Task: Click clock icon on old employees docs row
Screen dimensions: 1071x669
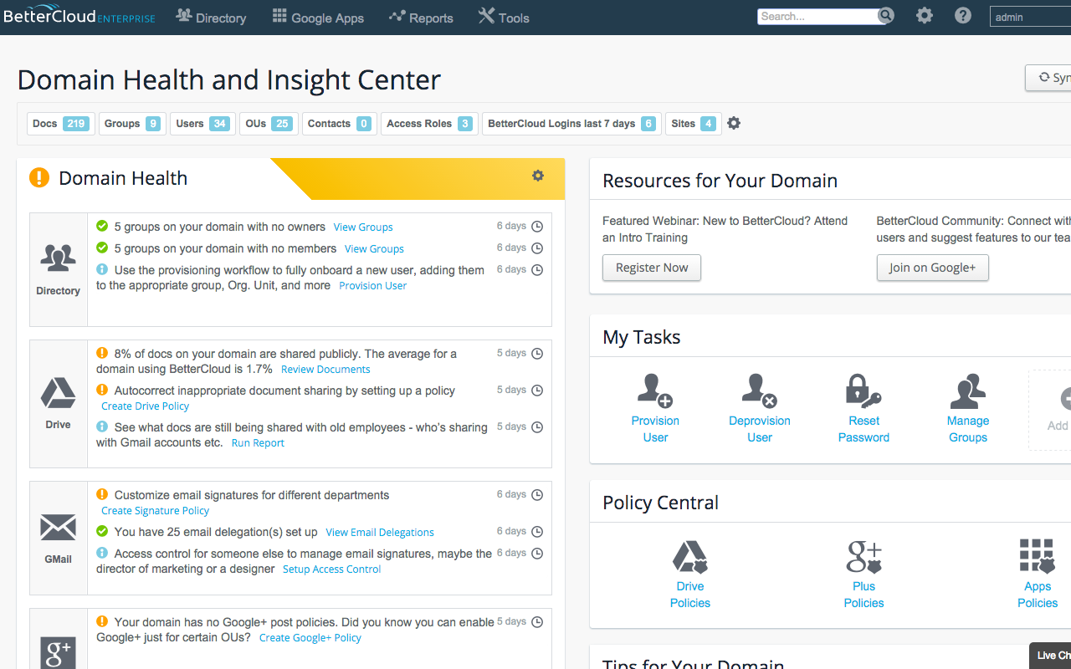Action: click(x=537, y=427)
